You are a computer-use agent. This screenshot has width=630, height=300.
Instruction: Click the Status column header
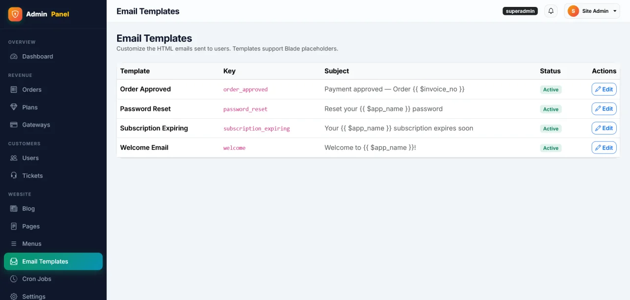[550, 71]
